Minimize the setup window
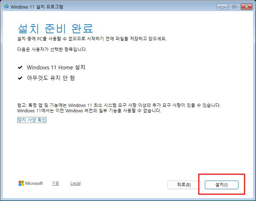This screenshot has width=256, height=201. pyautogui.click(x=222, y=7)
